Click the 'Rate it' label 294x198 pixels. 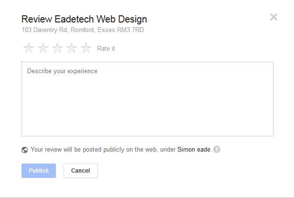click(x=106, y=48)
